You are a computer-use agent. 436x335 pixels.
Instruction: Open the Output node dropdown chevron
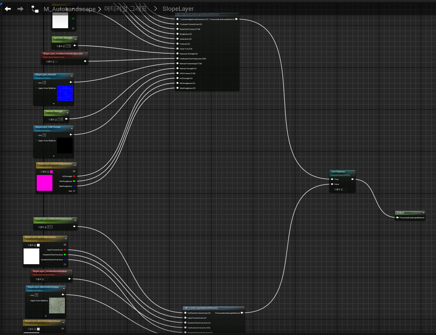pyautogui.click(x=424, y=213)
